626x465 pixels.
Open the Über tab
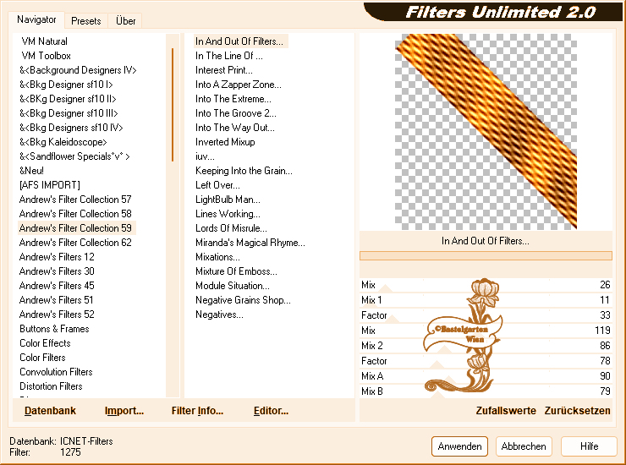click(125, 21)
